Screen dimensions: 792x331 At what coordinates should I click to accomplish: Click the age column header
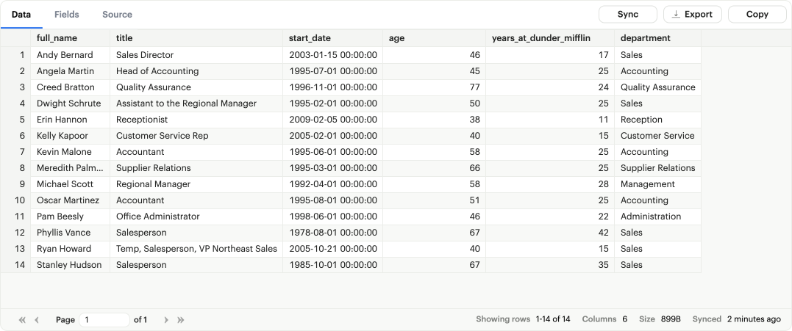[434, 37]
